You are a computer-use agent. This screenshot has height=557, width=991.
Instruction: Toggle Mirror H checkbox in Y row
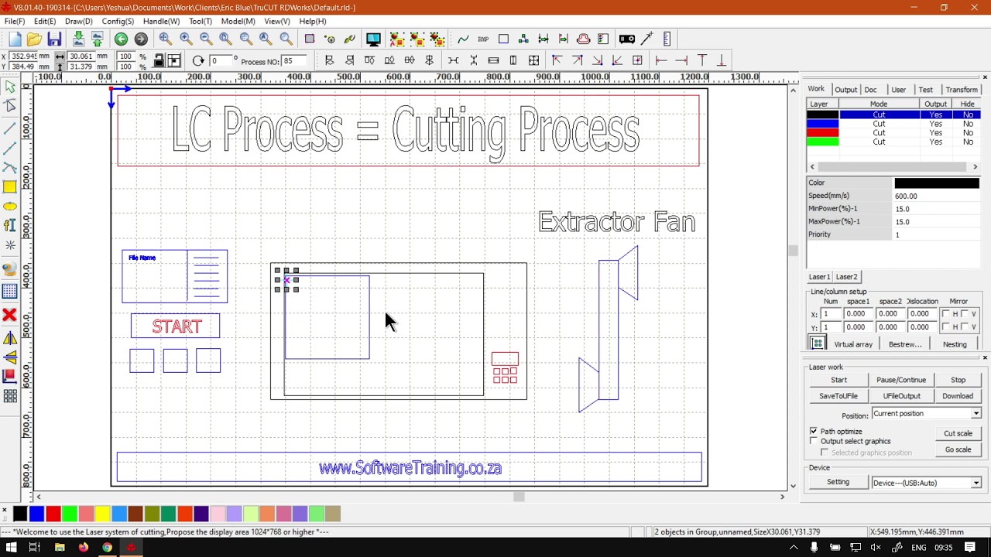tap(946, 326)
